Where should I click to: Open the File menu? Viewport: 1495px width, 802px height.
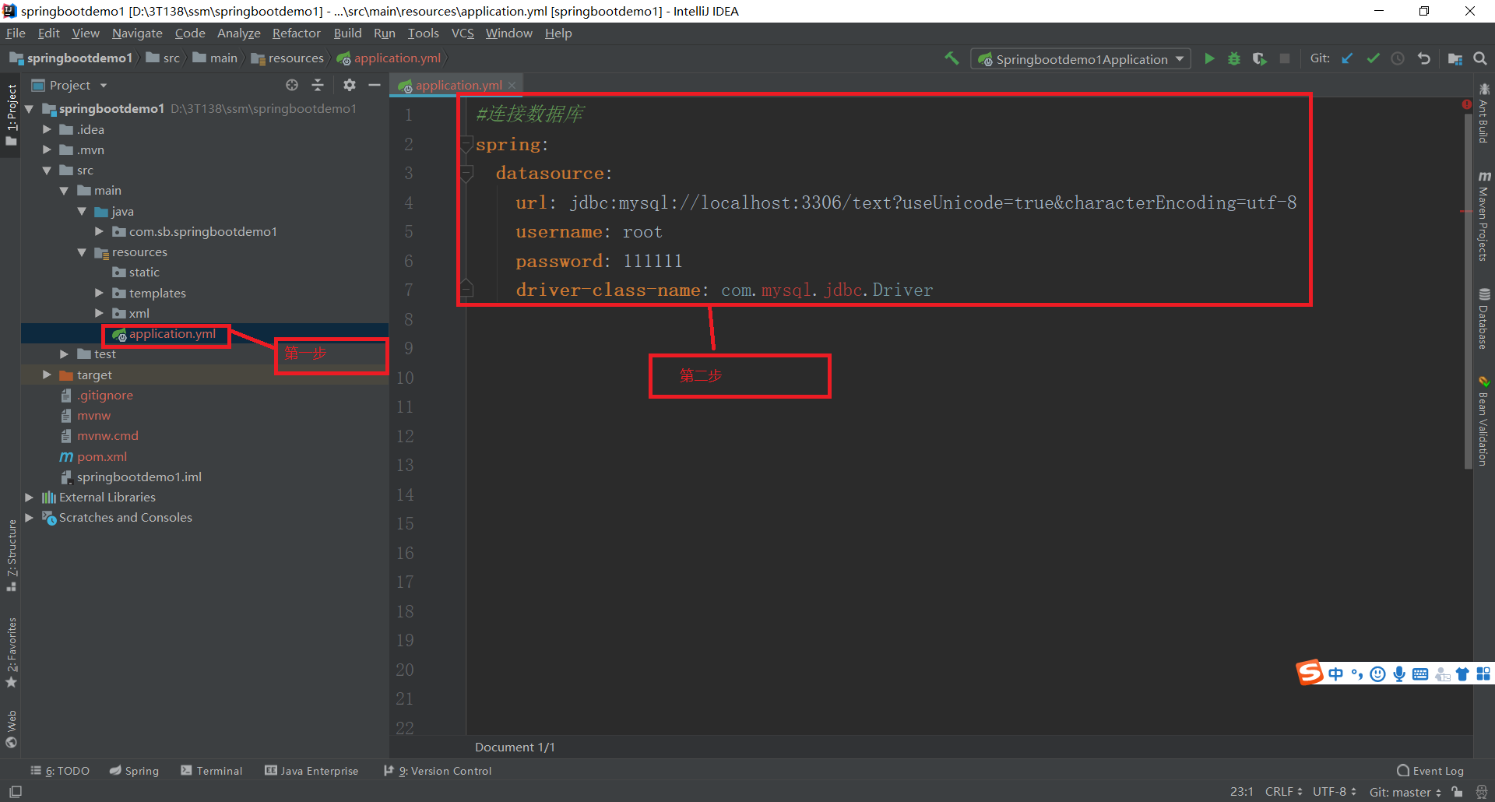point(16,33)
